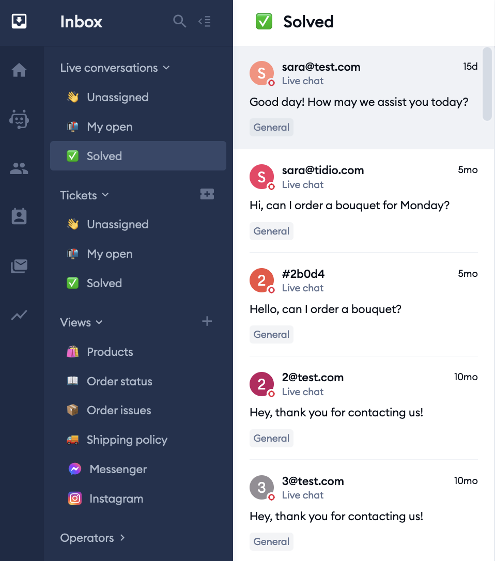Expand the Operators section

pyautogui.click(x=92, y=538)
